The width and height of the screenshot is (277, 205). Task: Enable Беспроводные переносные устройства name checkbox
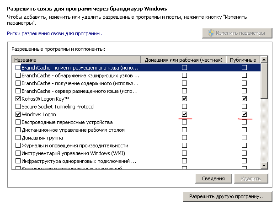click(18, 122)
